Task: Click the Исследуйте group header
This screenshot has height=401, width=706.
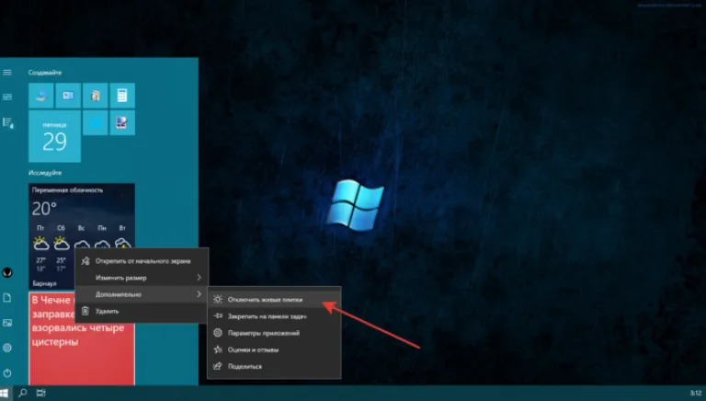Action: pos(45,173)
